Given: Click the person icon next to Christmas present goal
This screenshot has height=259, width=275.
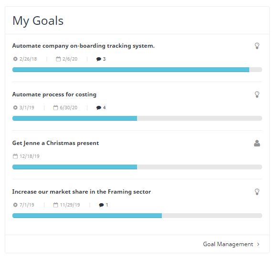Looking at the screenshot, I should click(257, 143).
